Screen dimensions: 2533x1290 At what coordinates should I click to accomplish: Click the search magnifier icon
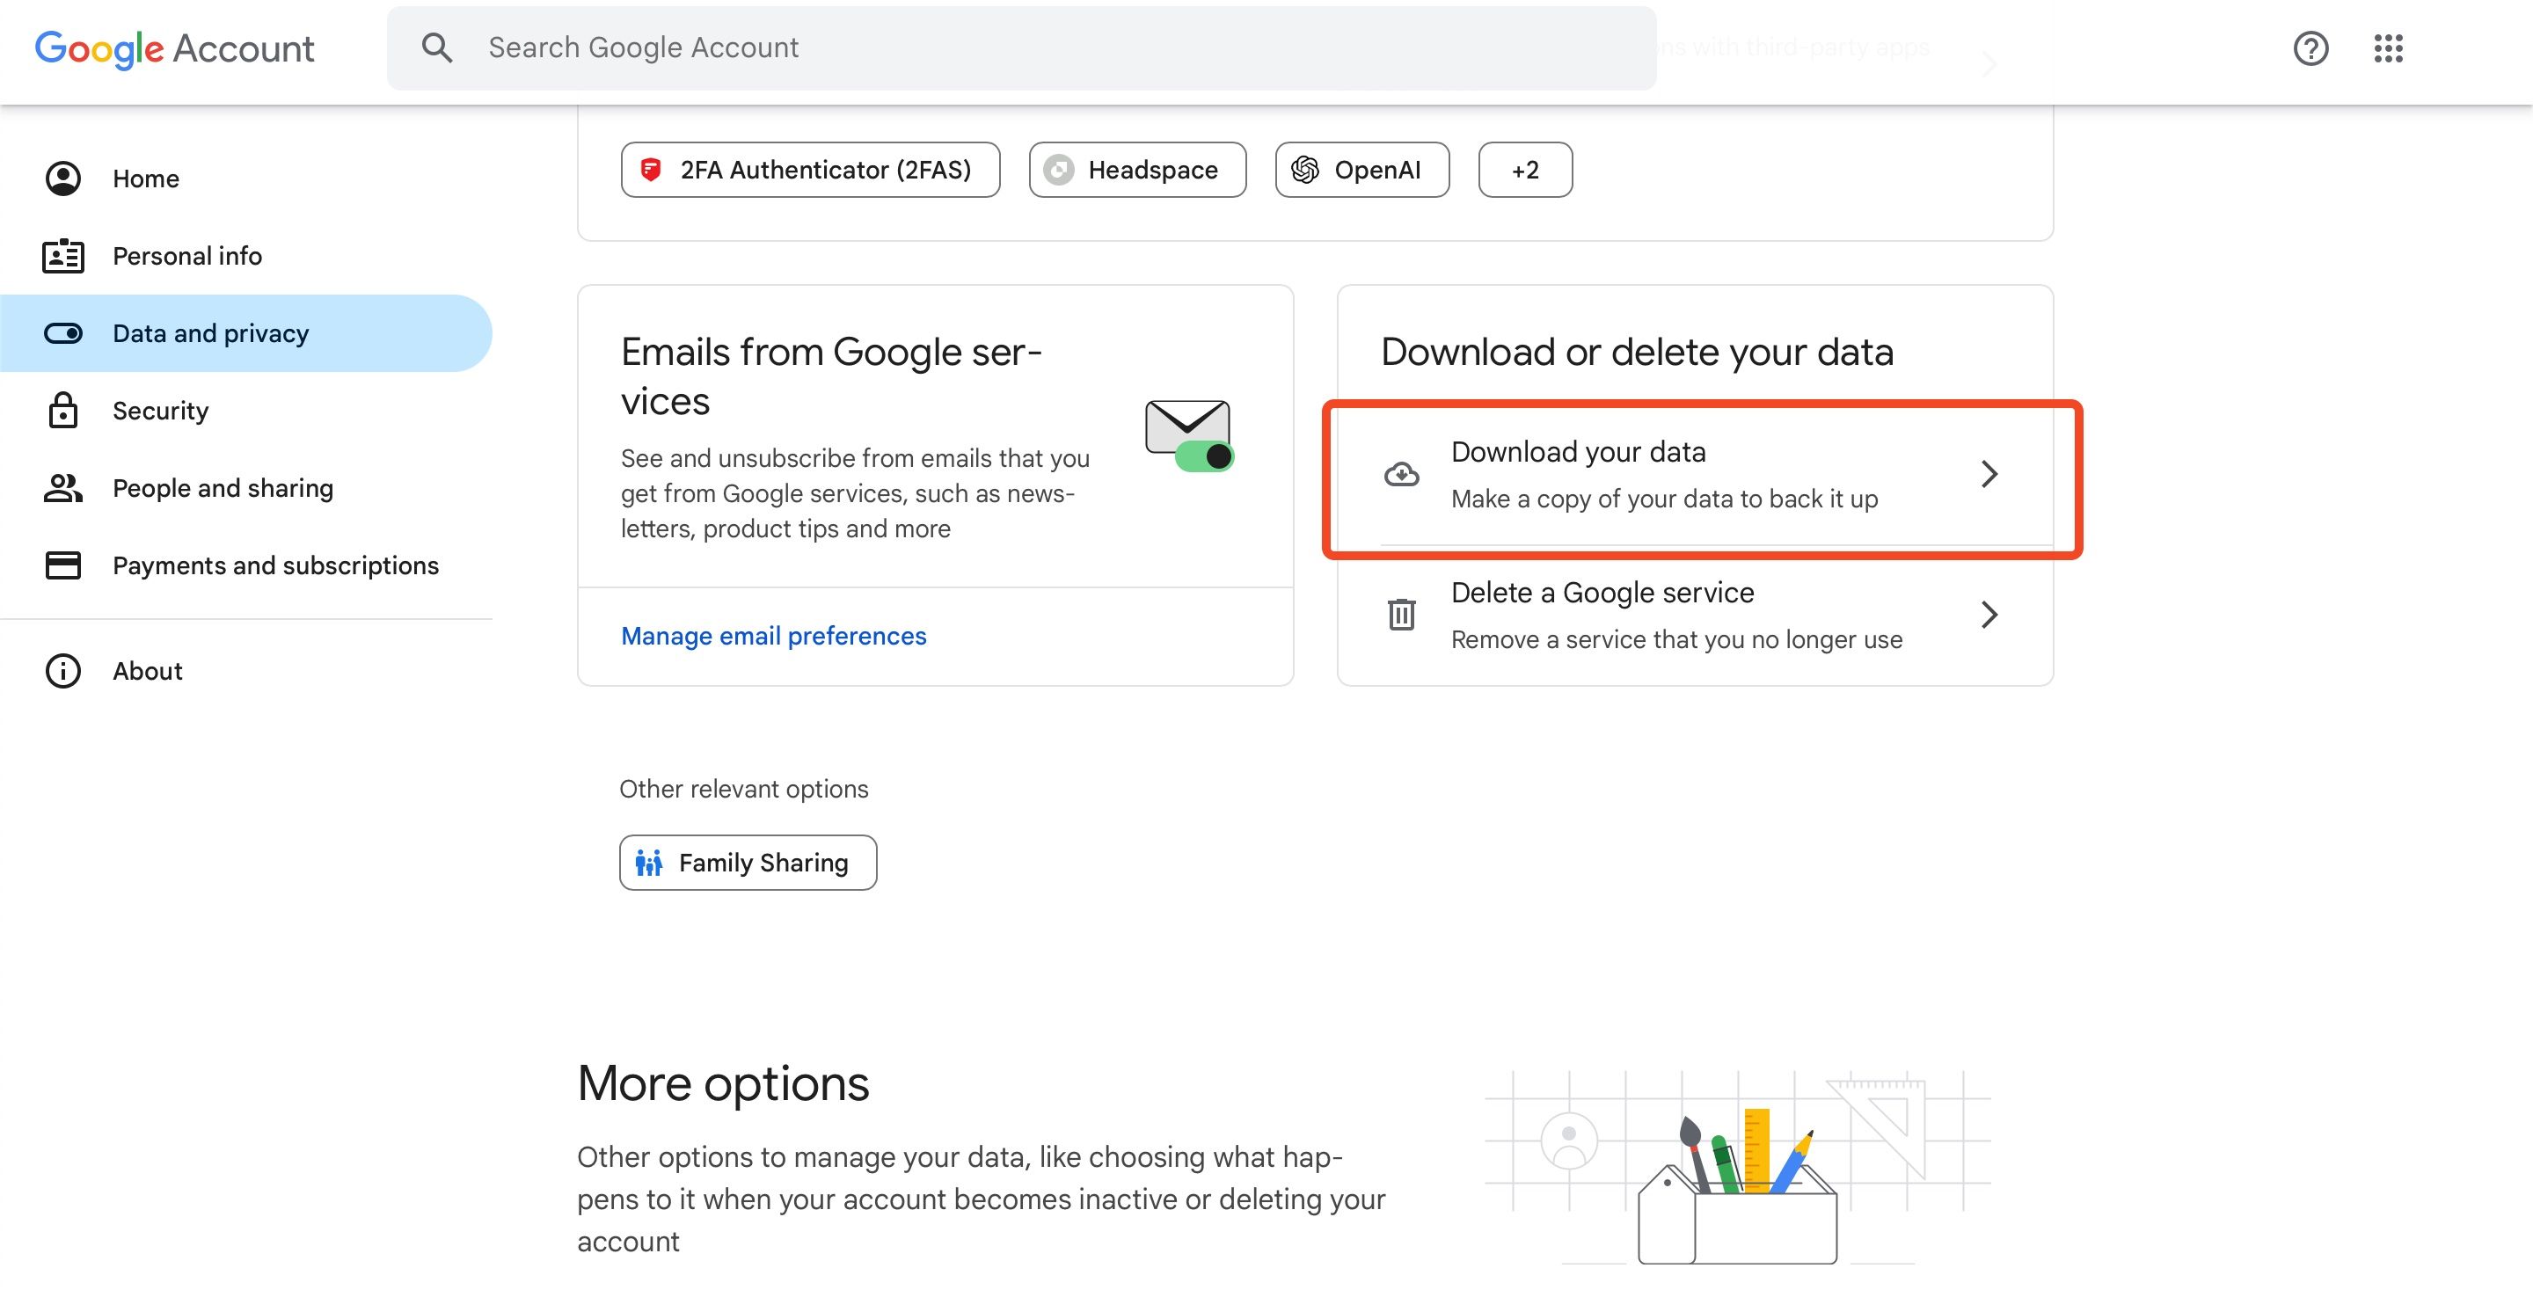(x=436, y=47)
